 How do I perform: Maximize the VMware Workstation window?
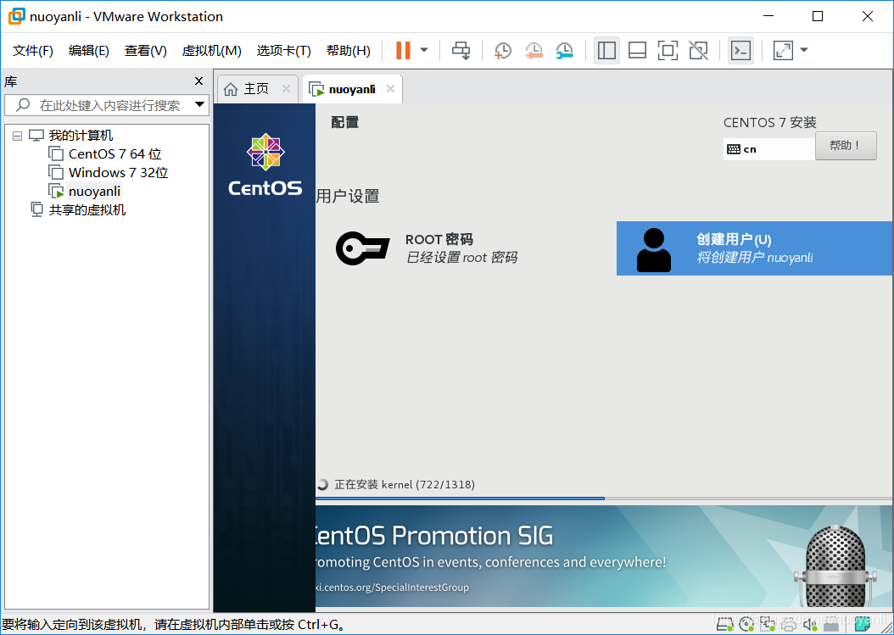[x=818, y=16]
